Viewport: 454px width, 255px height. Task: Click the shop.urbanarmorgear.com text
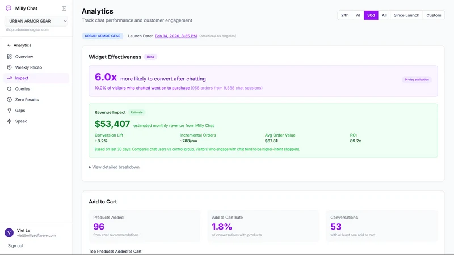tap(27, 29)
